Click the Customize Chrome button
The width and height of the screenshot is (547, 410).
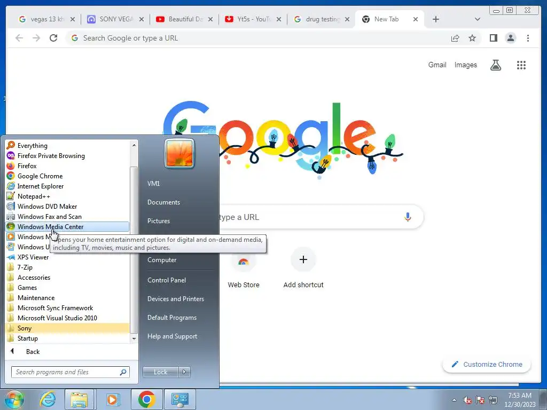point(487,364)
